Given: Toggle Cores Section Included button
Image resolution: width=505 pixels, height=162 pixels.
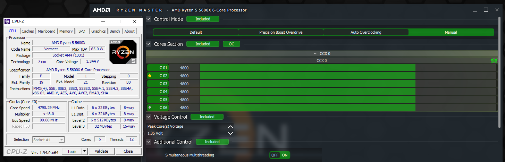Looking at the screenshot, I should coord(203,44).
